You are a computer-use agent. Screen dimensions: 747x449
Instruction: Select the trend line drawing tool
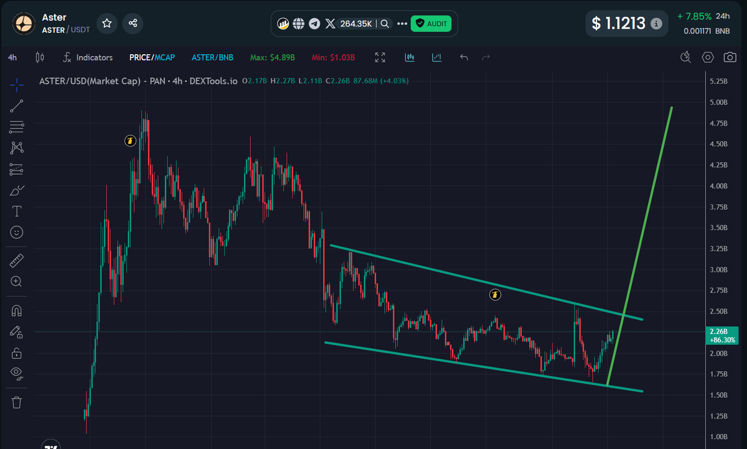pyautogui.click(x=16, y=105)
